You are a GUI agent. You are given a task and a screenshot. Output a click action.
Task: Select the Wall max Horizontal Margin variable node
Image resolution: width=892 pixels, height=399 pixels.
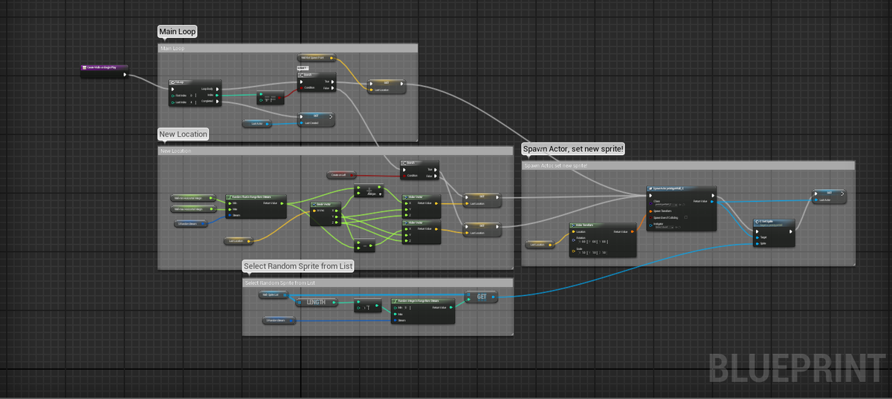click(193, 209)
